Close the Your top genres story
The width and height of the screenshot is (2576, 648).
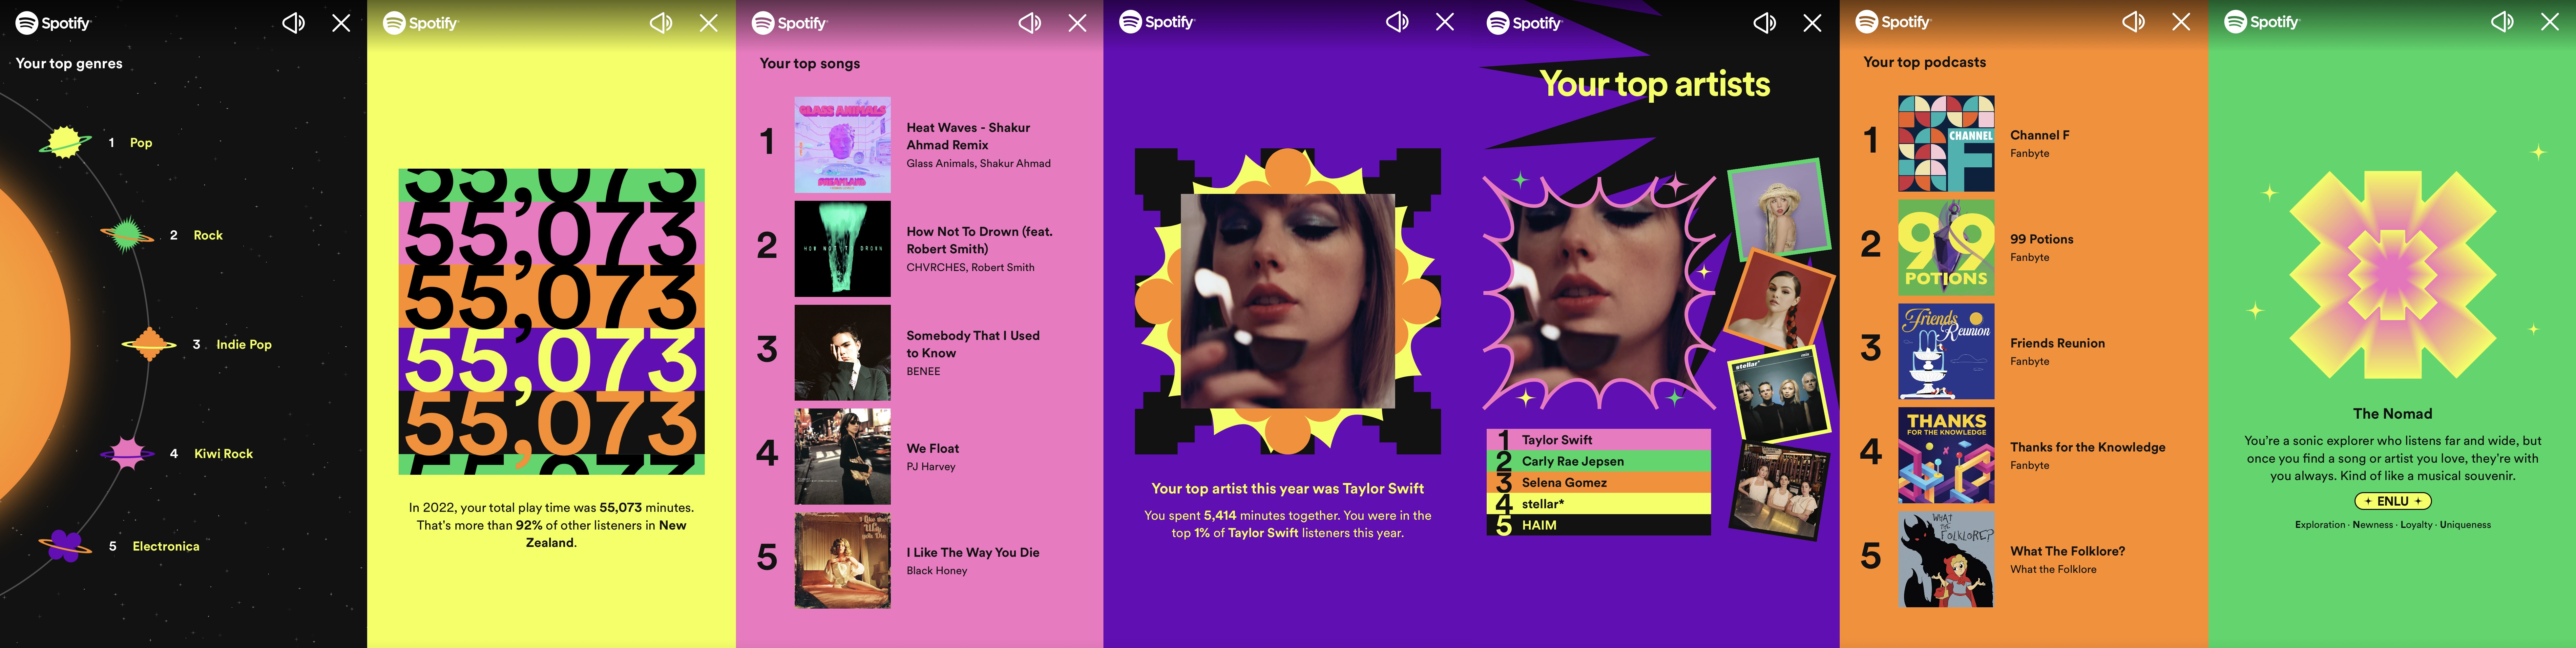click(341, 23)
